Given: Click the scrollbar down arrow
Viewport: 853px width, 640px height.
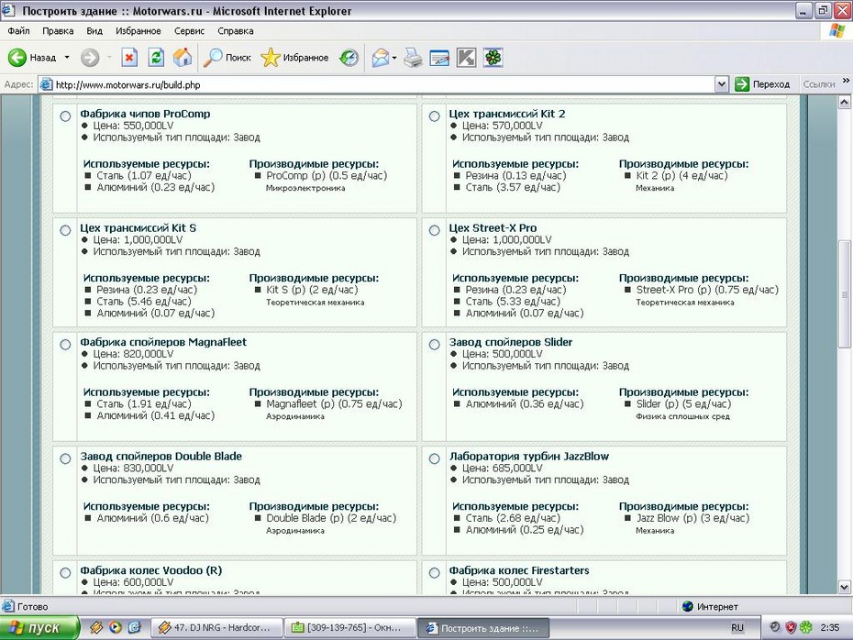Looking at the screenshot, I should pos(845,587).
